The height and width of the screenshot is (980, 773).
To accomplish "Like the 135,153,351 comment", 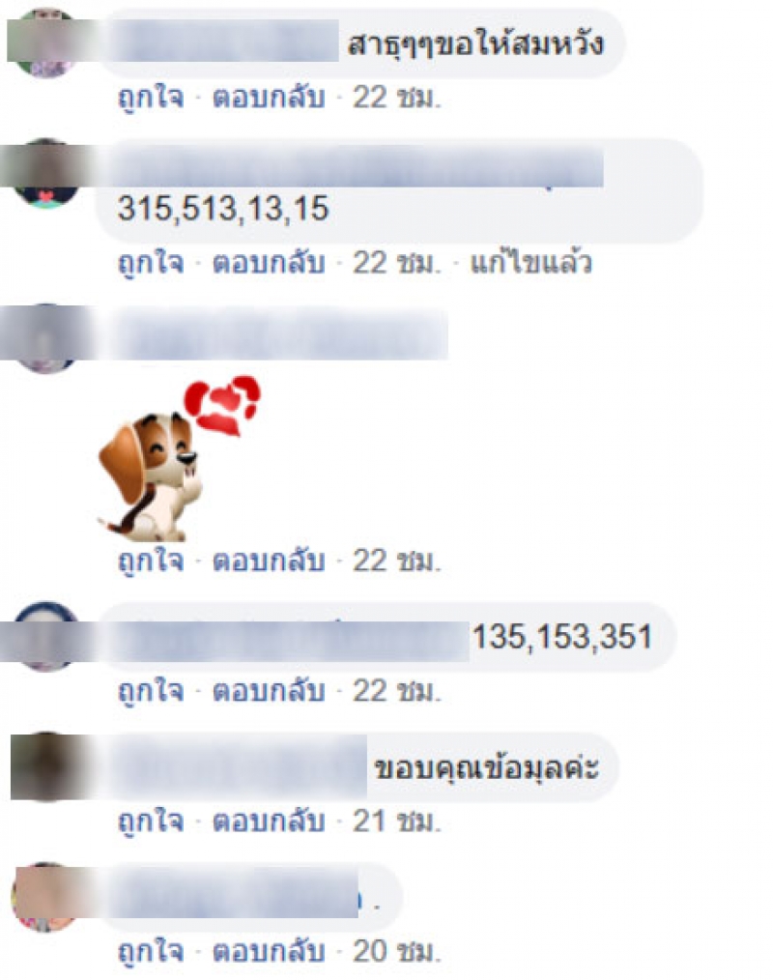I will pos(151,691).
